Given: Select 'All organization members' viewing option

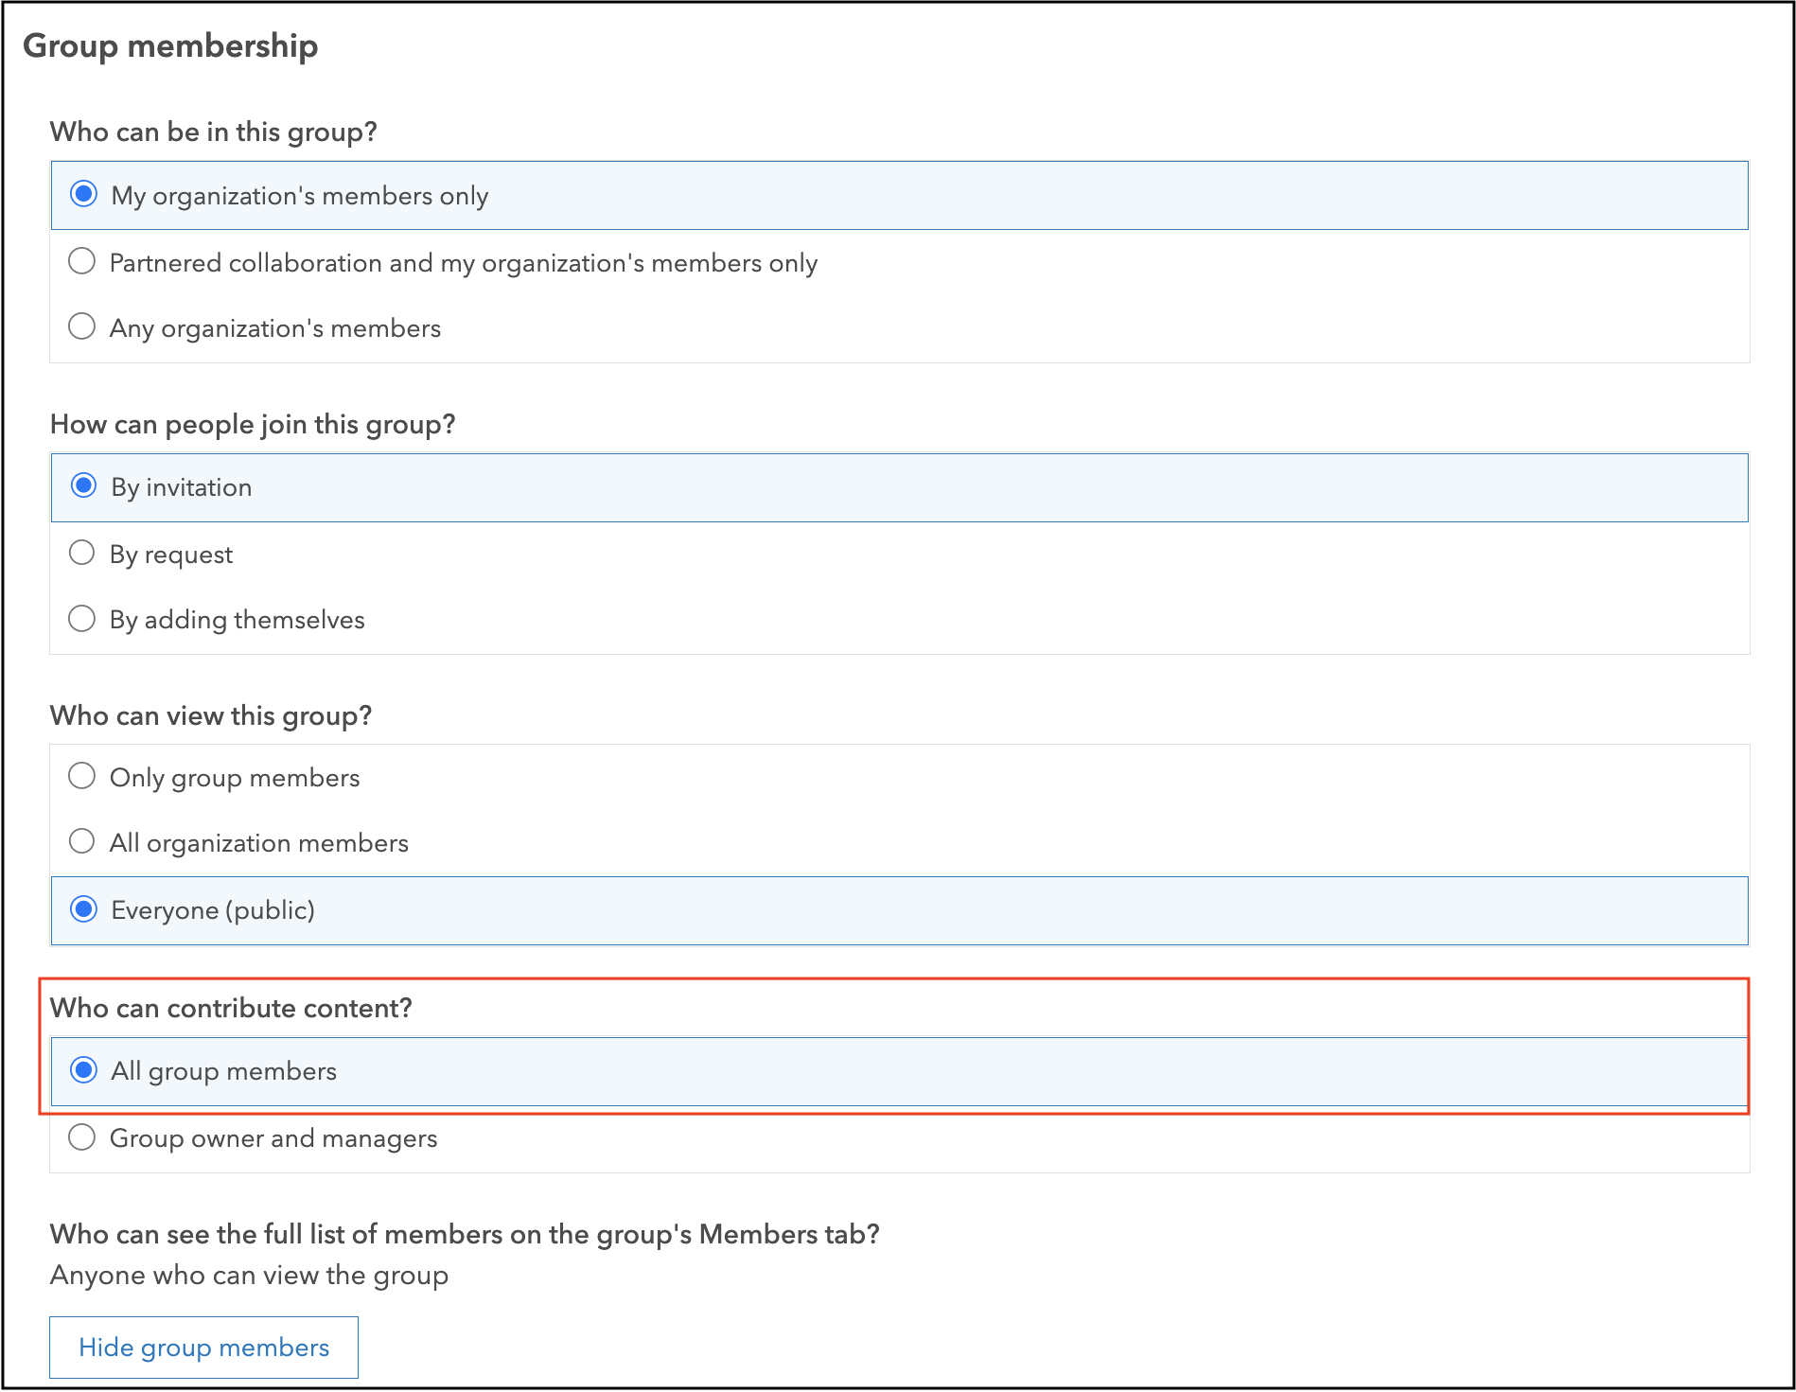Looking at the screenshot, I should 82,841.
